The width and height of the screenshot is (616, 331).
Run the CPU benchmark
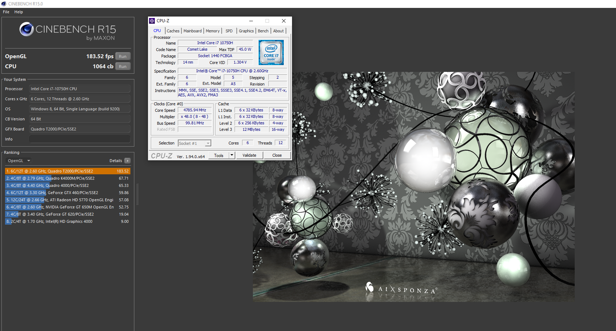point(123,66)
